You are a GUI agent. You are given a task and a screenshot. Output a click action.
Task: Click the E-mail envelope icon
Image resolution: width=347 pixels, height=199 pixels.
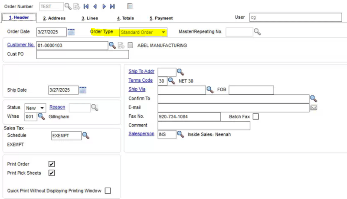click(314, 107)
